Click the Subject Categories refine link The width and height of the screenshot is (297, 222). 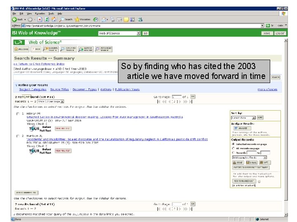pyautogui.click(x=33, y=89)
